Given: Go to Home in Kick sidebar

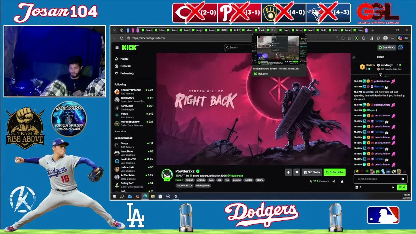Looking at the screenshot, I should click(122, 59).
